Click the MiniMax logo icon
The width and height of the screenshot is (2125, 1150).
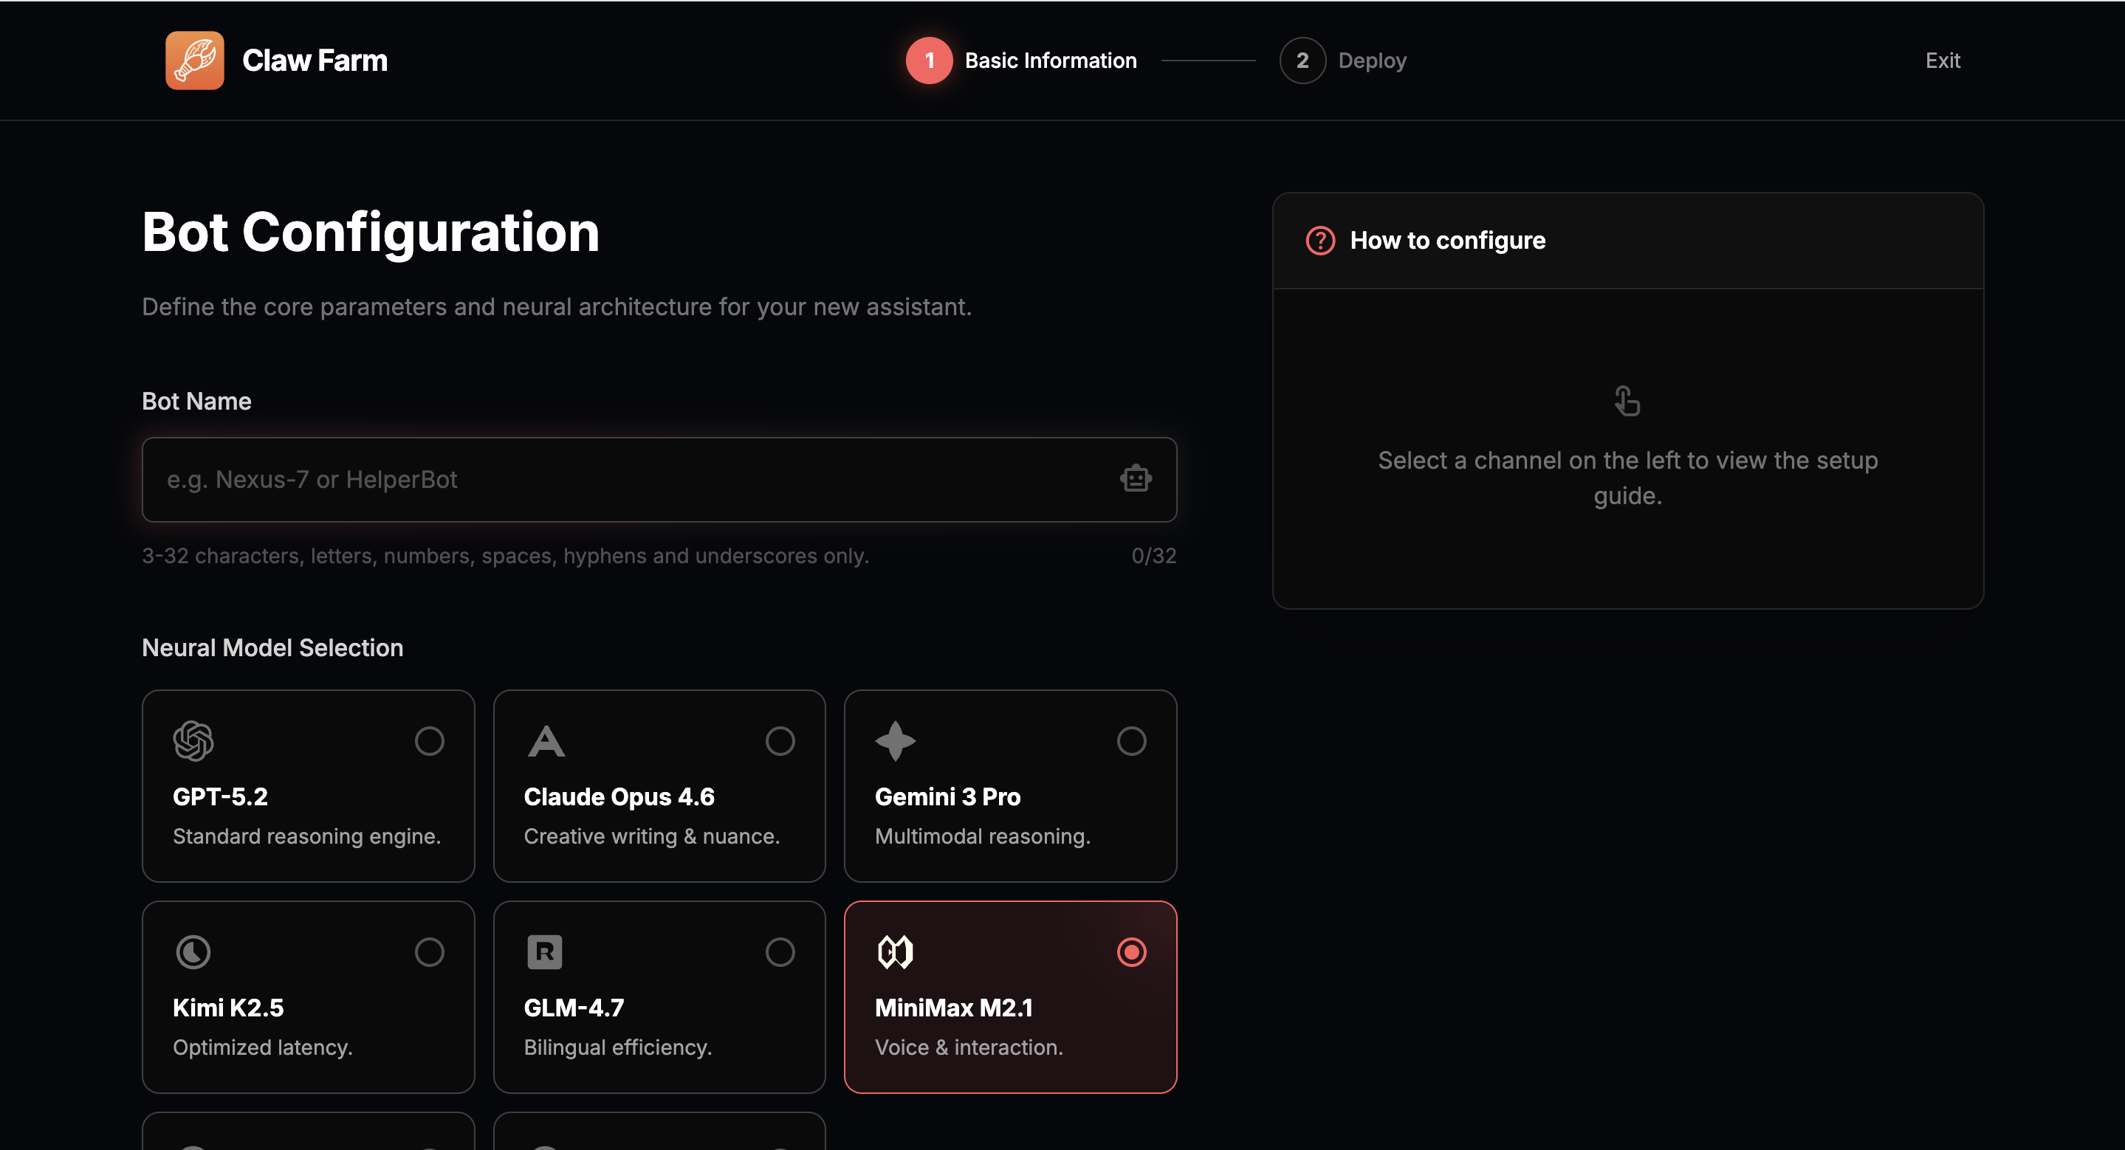click(895, 952)
